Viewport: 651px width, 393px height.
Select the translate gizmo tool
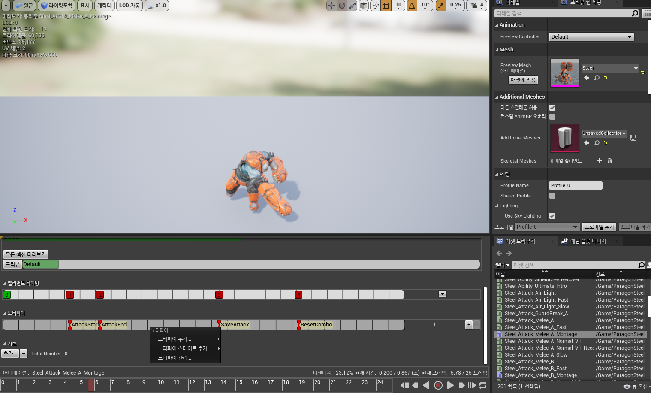(332, 6)
